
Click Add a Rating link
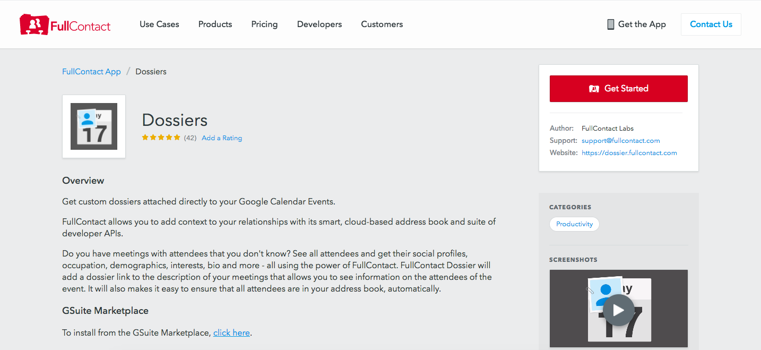pos(222,138)
